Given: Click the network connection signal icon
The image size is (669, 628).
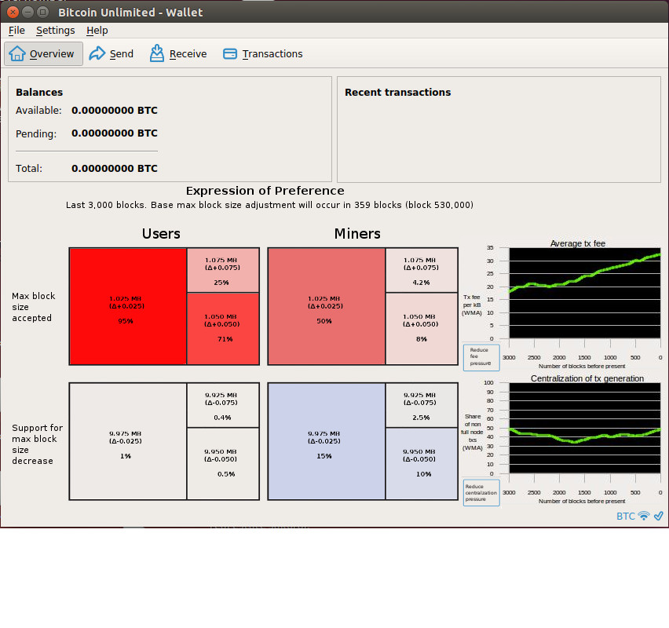Looking at the screenshot, I should pyautogui.click(x=643, y=516).
